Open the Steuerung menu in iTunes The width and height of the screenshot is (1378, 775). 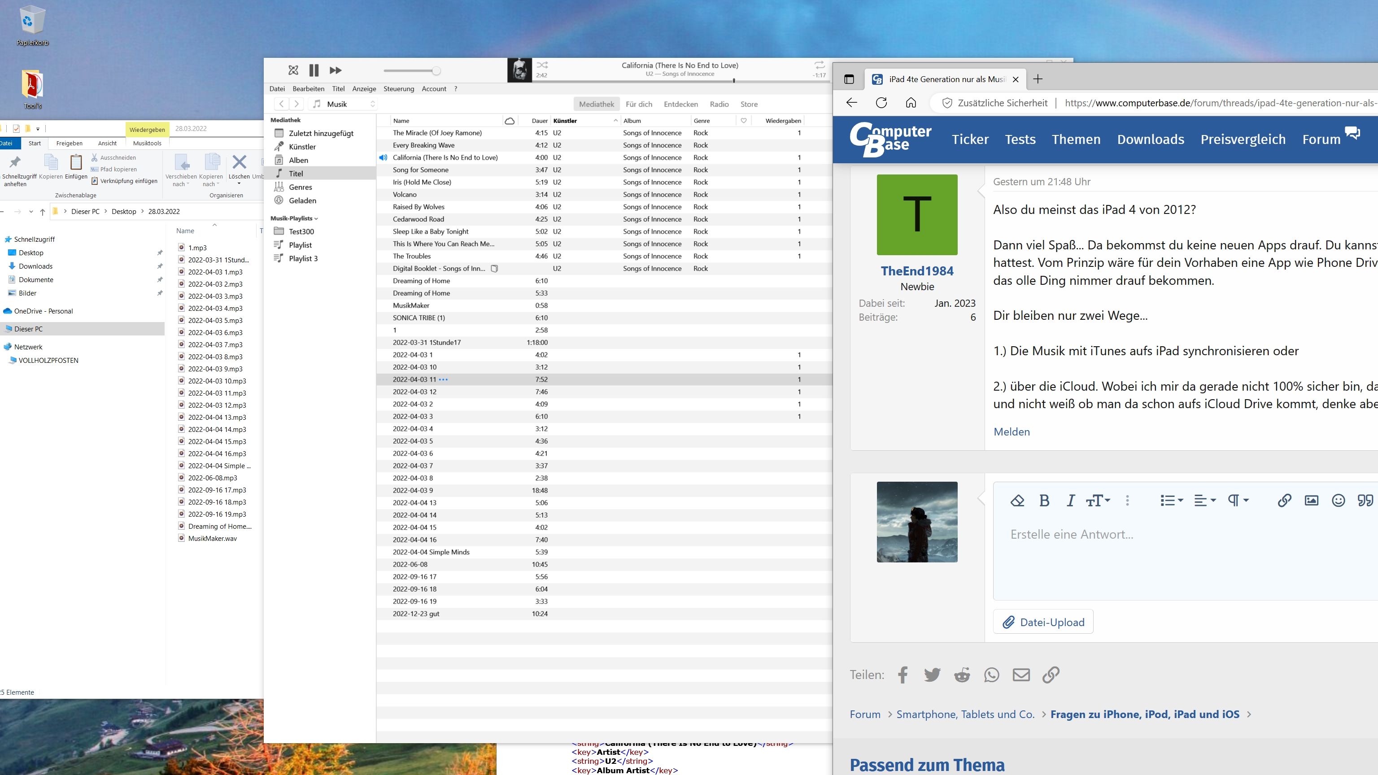click(398, 89)
